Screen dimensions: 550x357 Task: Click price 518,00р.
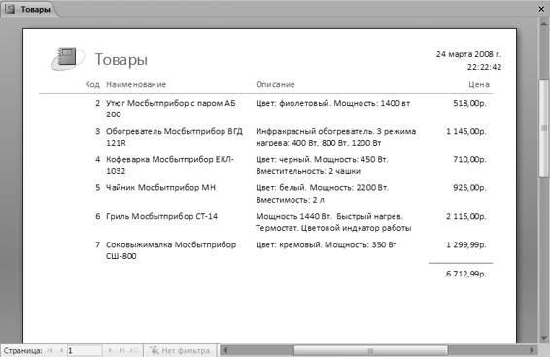[469, 103]
